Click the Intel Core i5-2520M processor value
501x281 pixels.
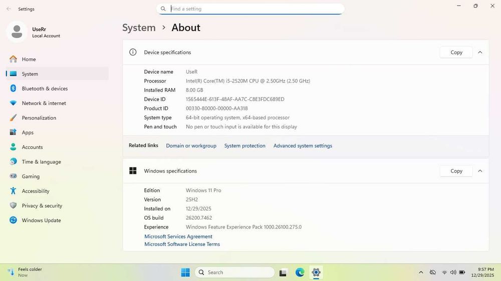248,80
